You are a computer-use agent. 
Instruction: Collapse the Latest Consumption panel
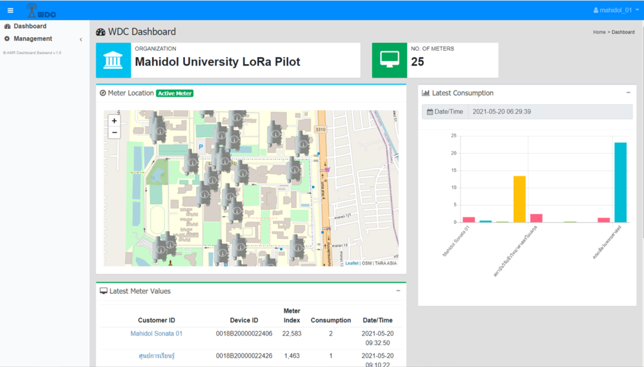point(628,92)
